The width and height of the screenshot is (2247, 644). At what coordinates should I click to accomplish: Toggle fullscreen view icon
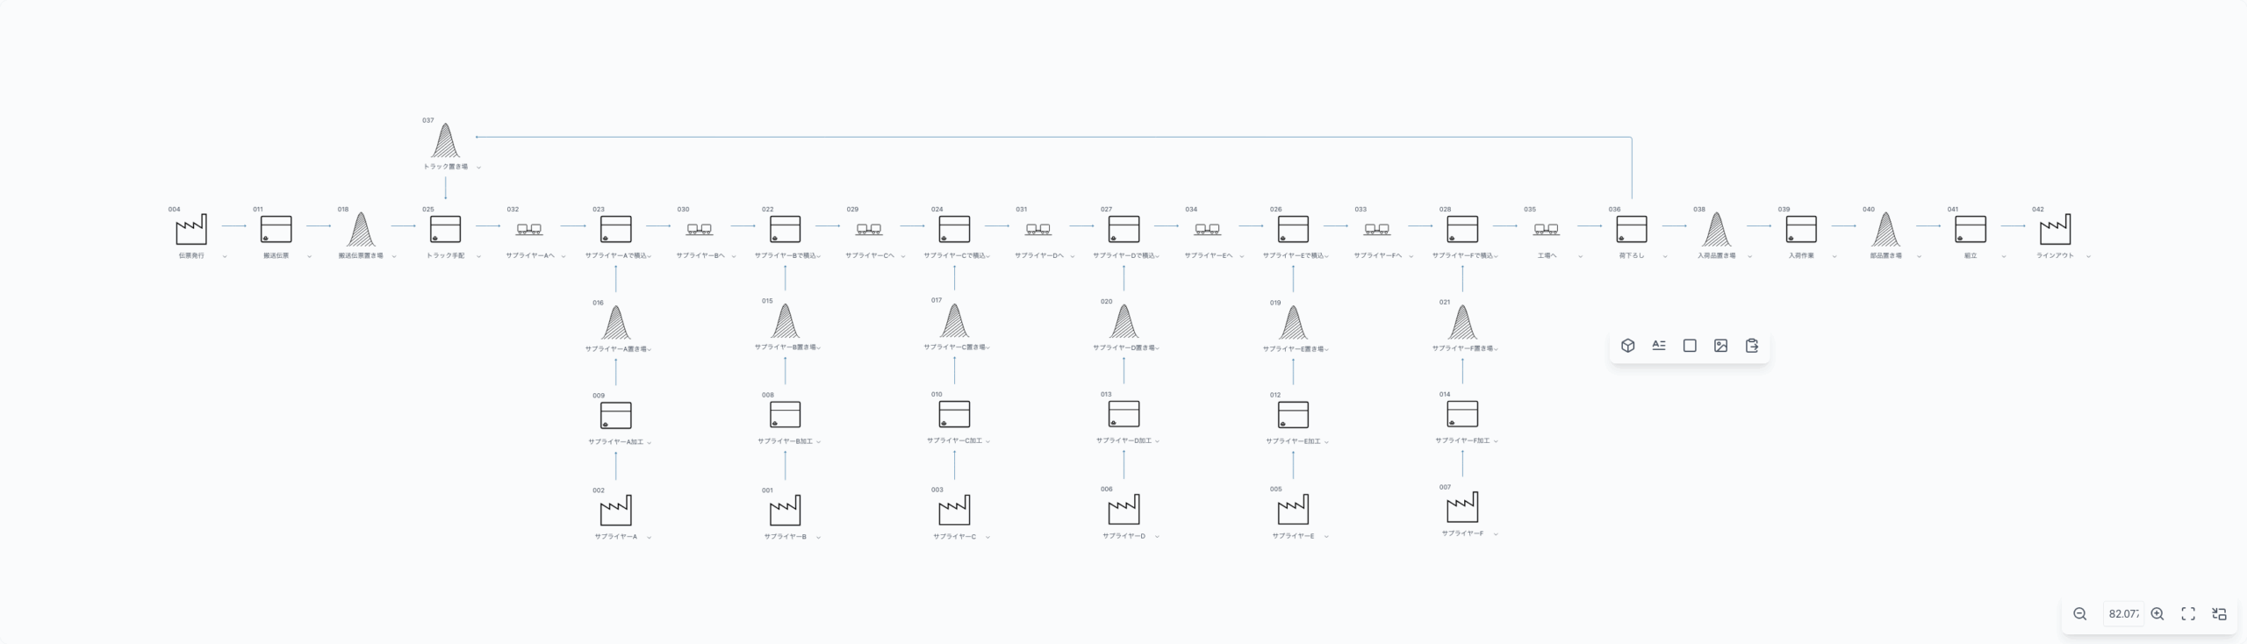tap(2188, 614)
